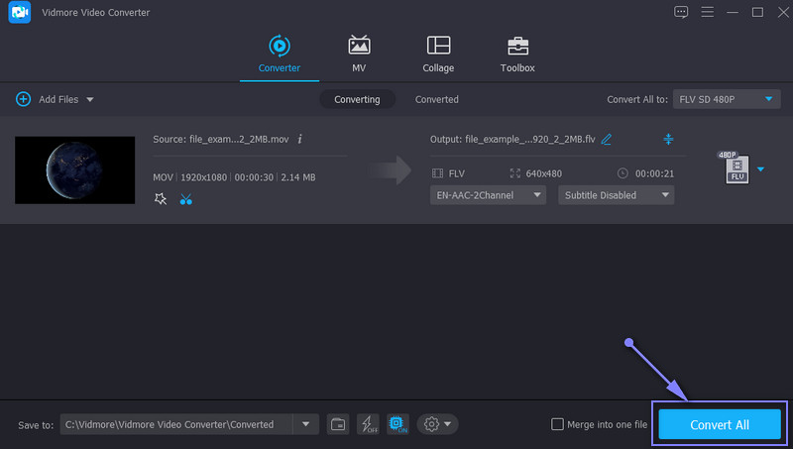This screenshot has width=793, height=449.
Task: Open the Subtitle Disabled dropdown
Action: click(616, 195)
